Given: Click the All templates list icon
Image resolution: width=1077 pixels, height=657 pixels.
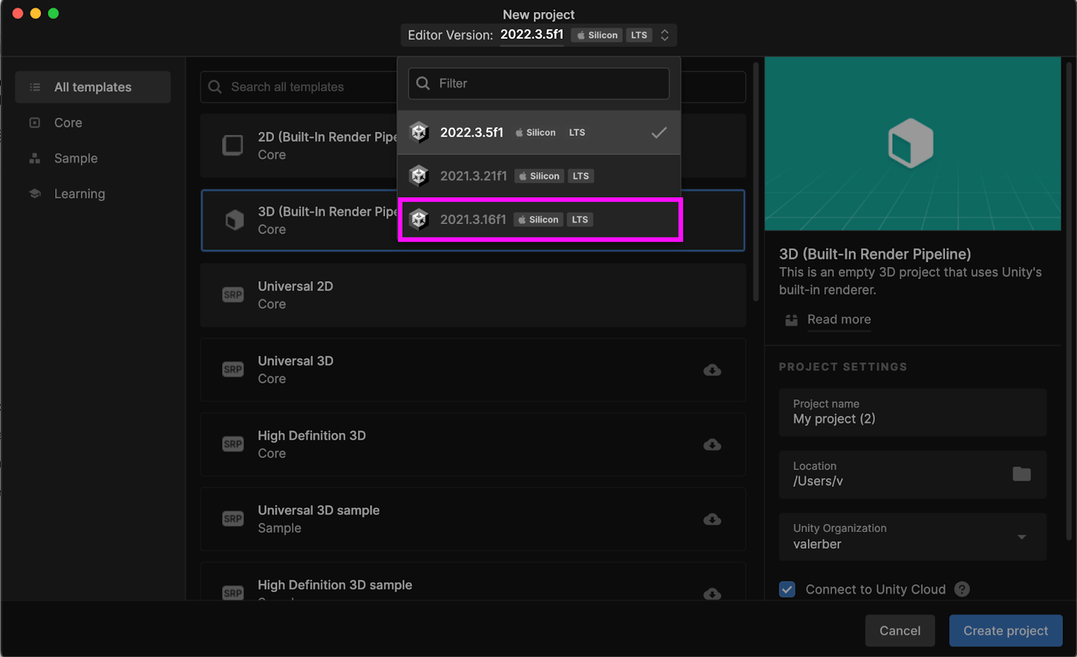Looking at the screenshot, I should click(x=35, y=87).
